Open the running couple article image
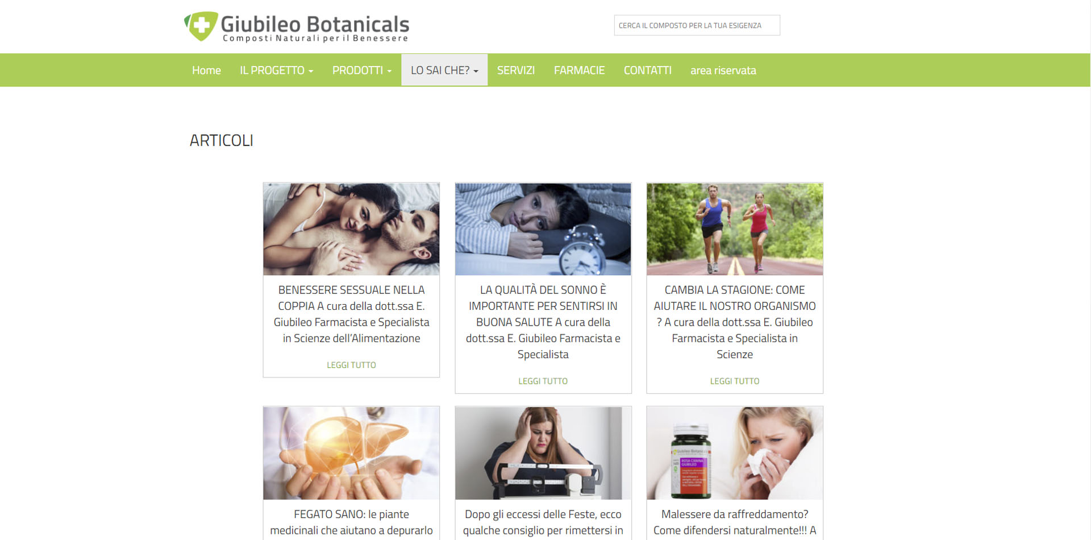This screenshot has width=1091, height=540. tap(734, 229)
